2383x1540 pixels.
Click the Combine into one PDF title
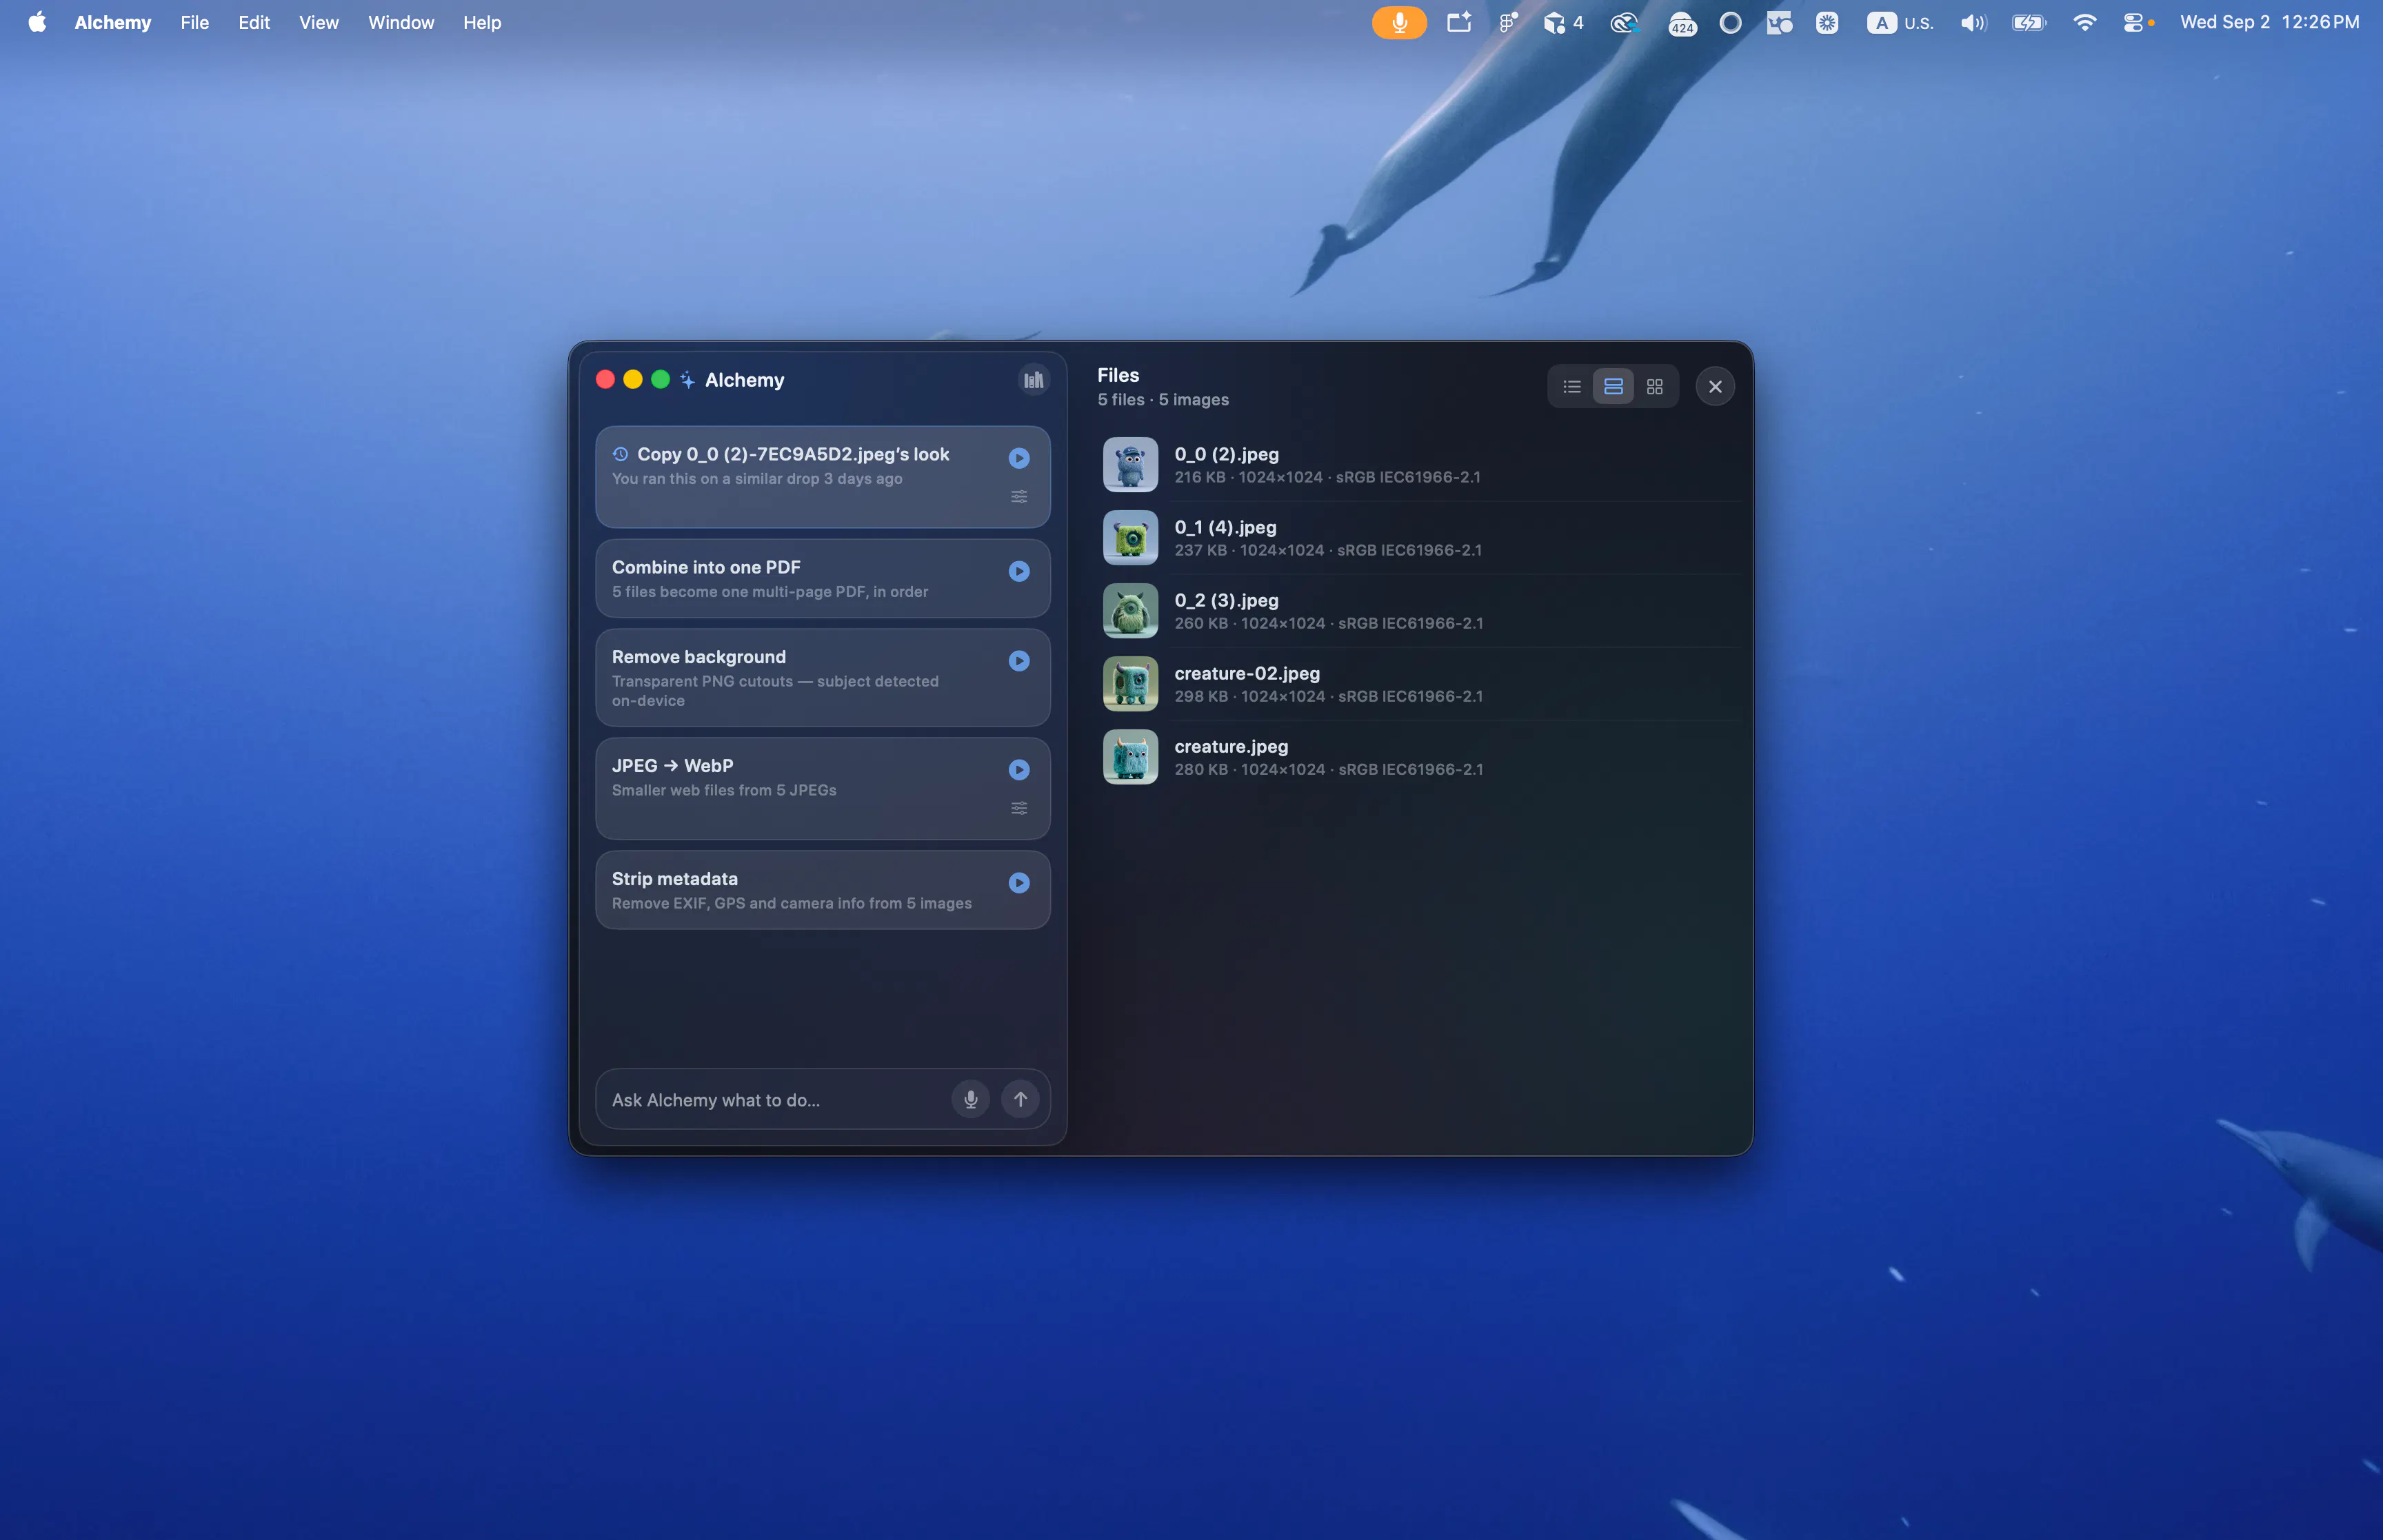706,567
